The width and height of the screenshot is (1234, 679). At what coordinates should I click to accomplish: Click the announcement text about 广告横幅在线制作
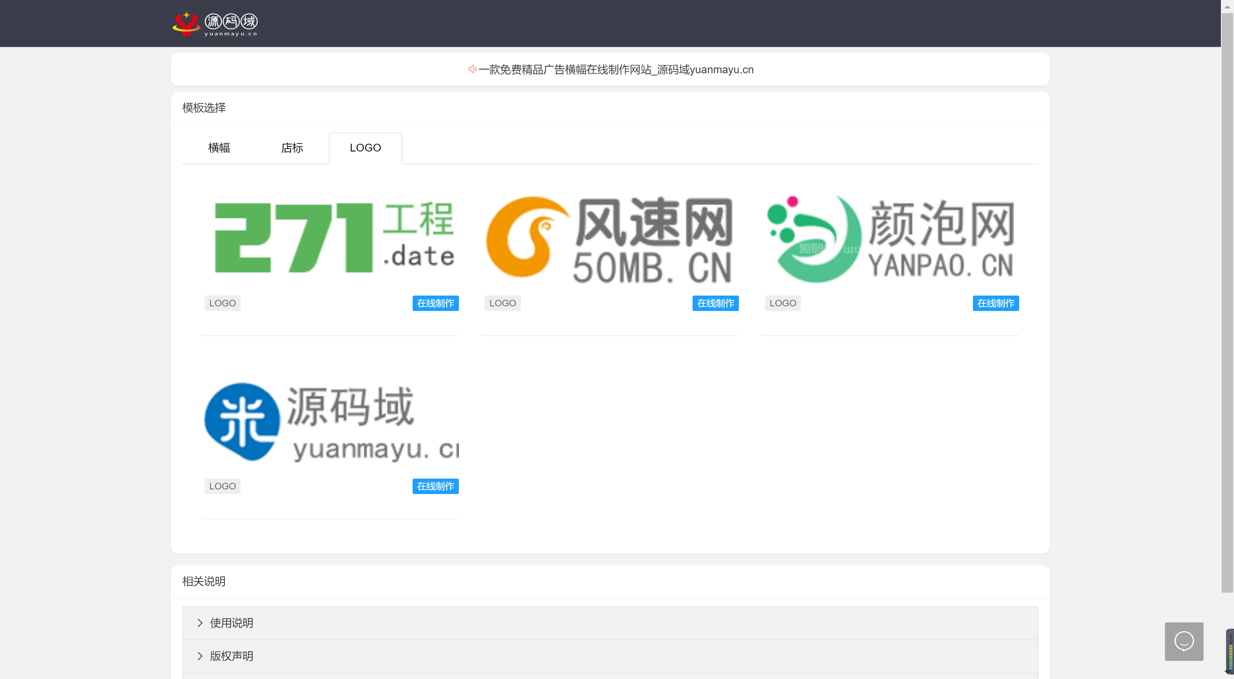615,69
